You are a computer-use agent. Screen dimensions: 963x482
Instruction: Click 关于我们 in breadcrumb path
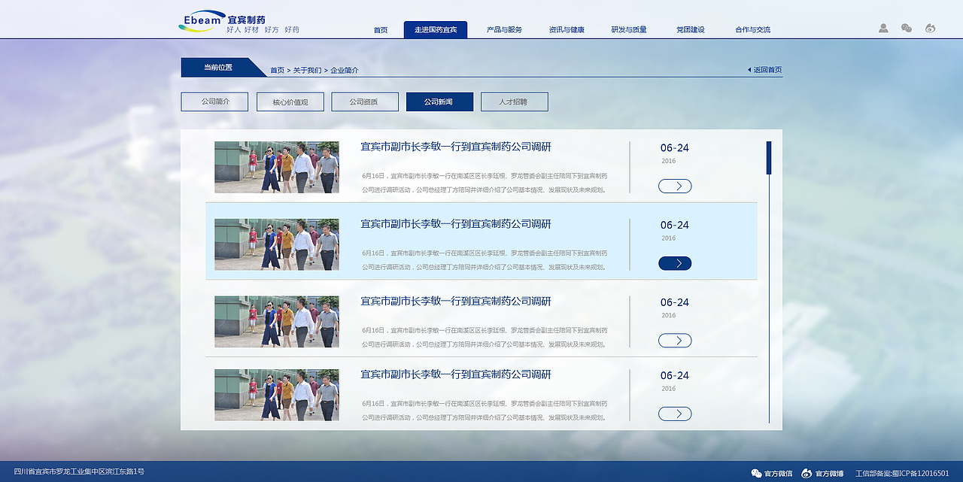308,70
